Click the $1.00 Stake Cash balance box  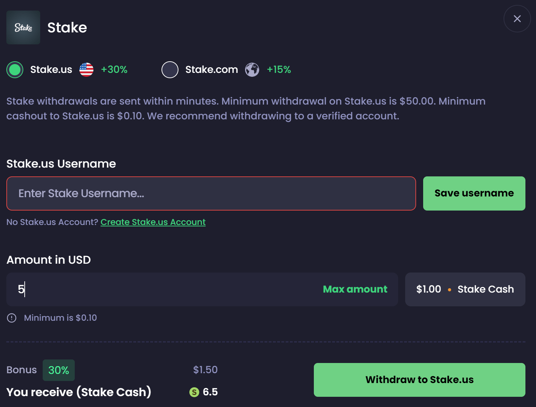465,289
